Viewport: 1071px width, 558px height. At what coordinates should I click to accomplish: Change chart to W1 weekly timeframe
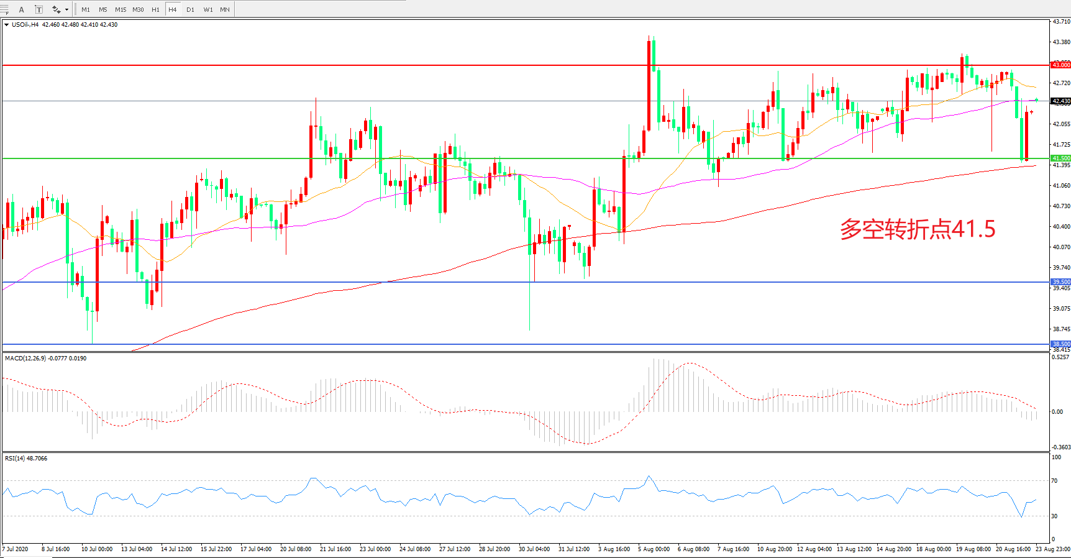(x=208, y=9)
